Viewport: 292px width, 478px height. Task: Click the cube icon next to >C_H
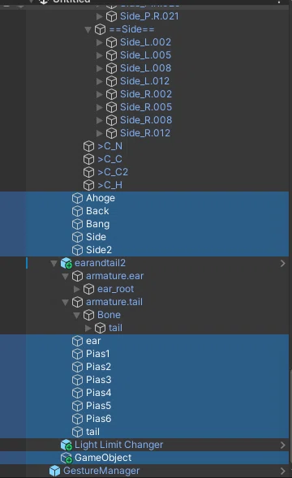[88, 185]
